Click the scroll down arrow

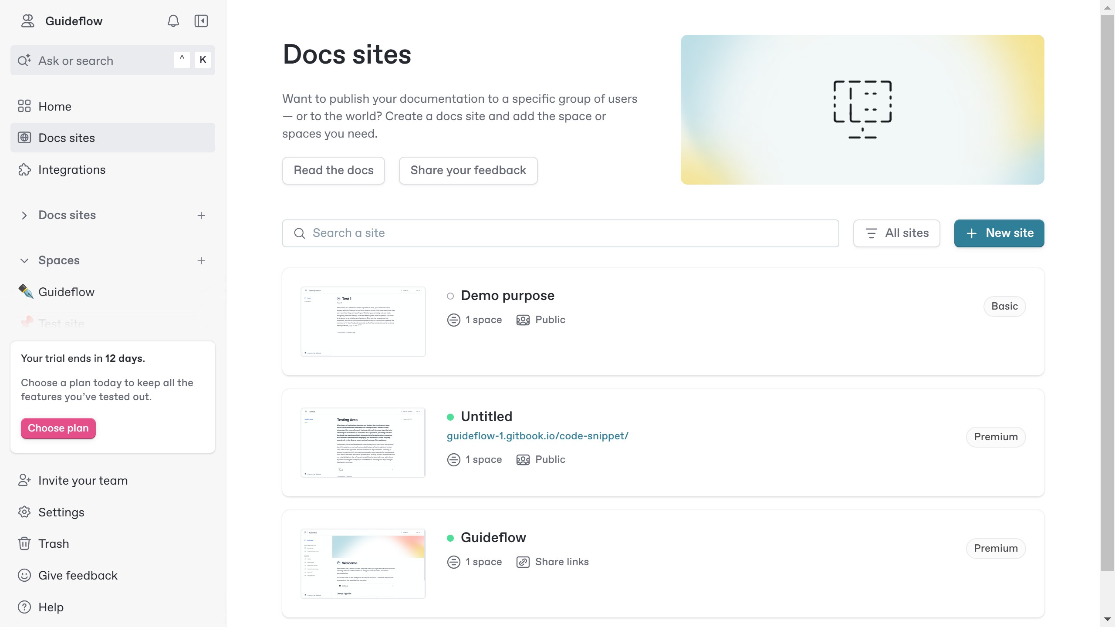[x=1107, y=619]
